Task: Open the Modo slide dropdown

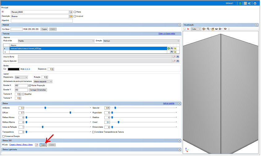Action: (x=56, y=41)
